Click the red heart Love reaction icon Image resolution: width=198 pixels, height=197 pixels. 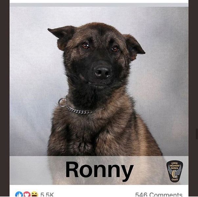[27, 194]
